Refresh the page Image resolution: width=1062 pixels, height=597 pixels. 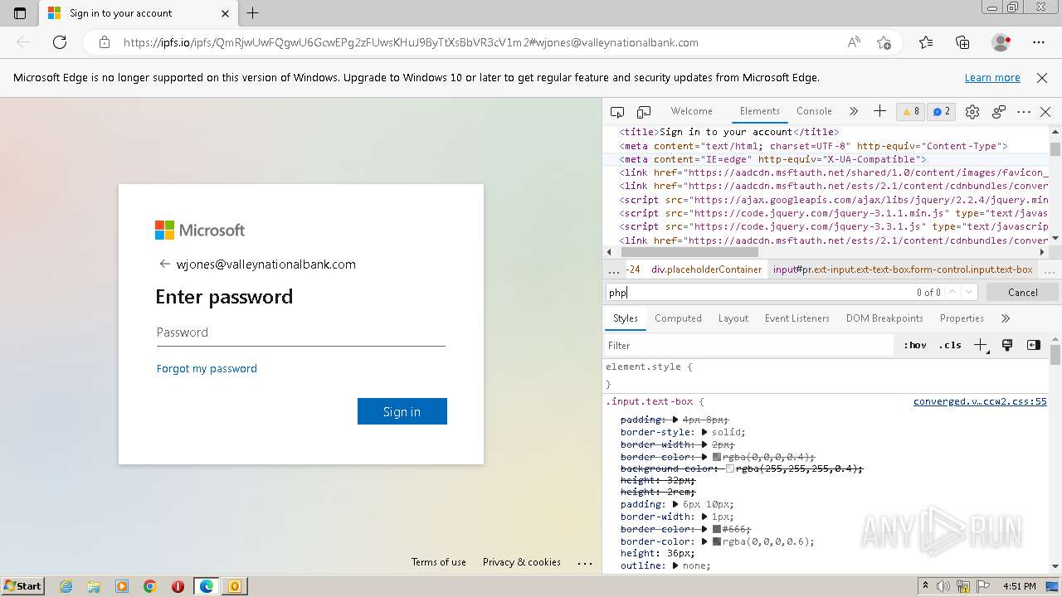pyautogui.click(x=60, y=42)
